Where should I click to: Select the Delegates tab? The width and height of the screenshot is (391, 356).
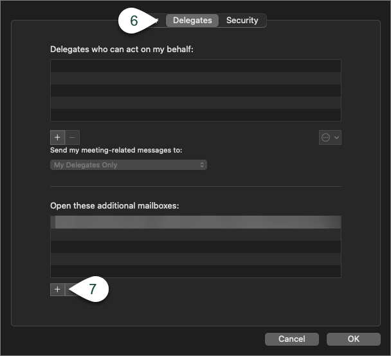tap(192, 21)
